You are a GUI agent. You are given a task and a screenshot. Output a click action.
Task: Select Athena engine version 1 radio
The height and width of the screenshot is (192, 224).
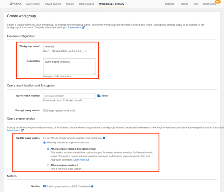click(48, 165)
